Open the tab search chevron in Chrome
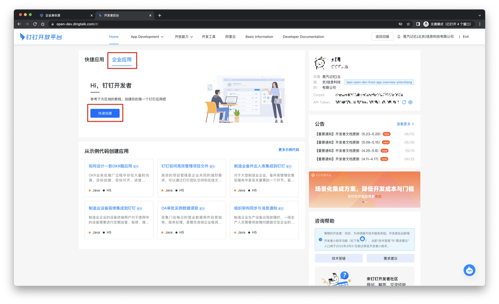 (480, 15)
